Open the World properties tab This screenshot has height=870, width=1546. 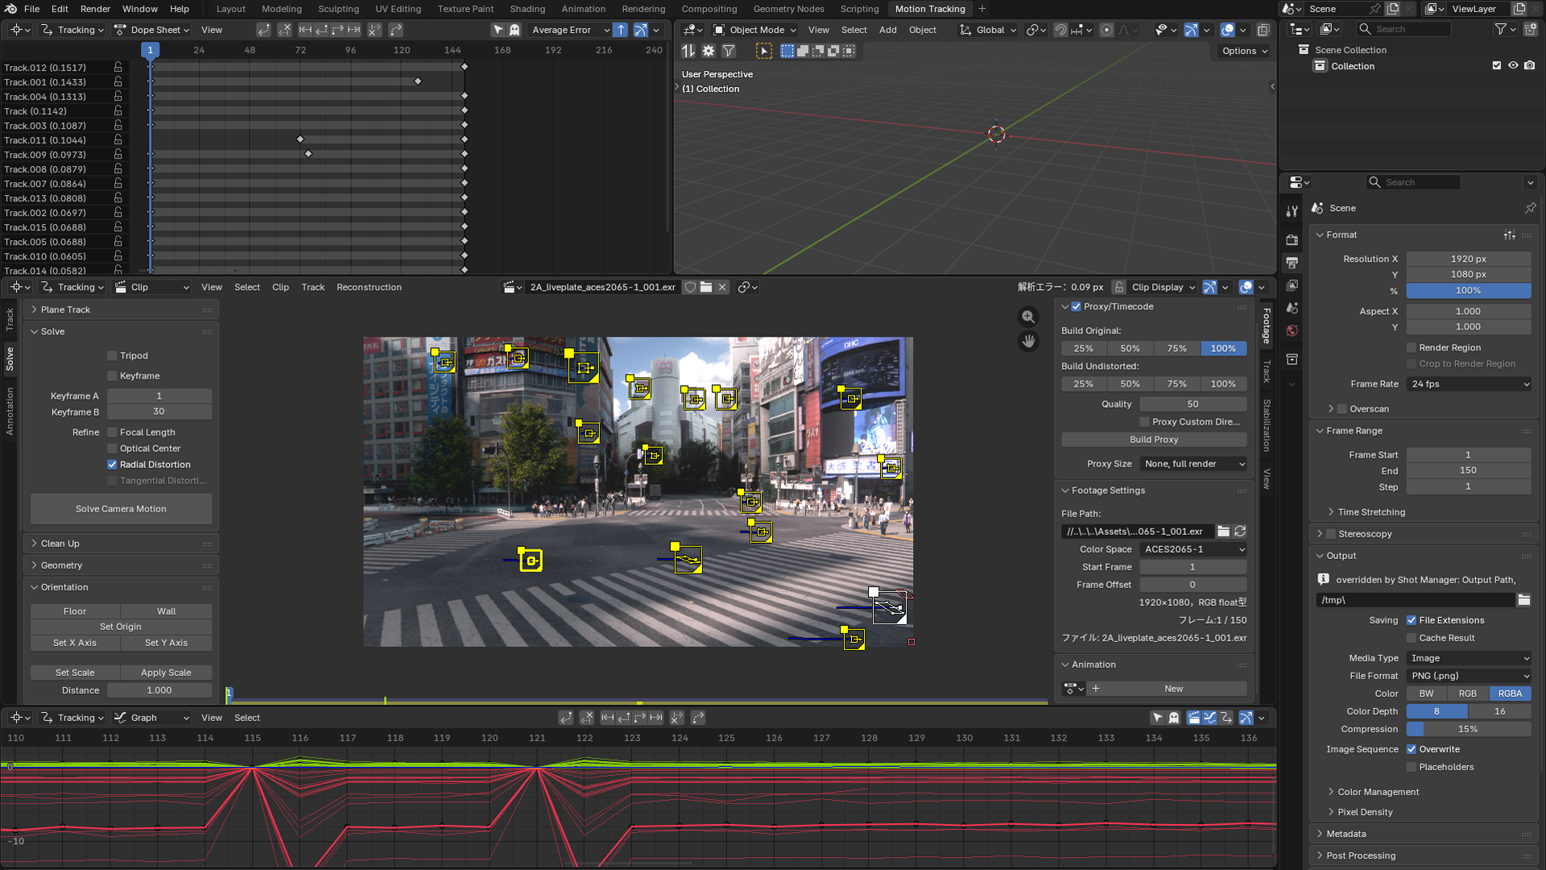[x=1292, y=331]
